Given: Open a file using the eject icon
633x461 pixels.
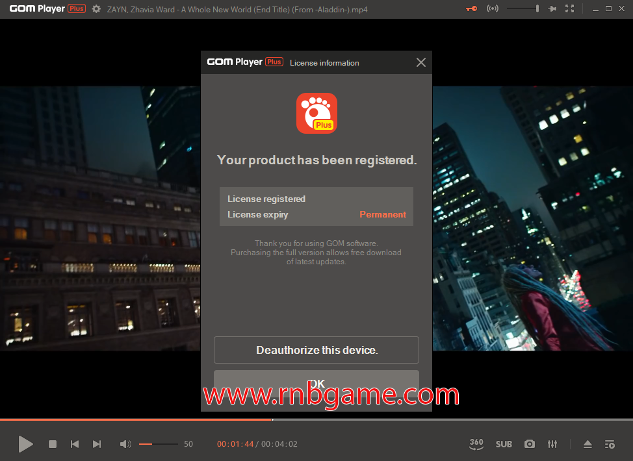Looking at the screenshot, I should 588,444.
